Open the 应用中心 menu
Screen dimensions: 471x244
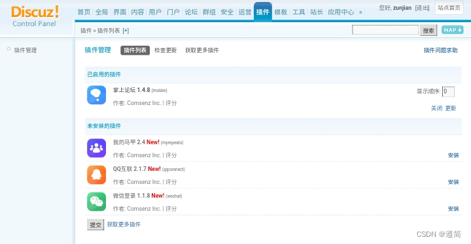point(341,12)
